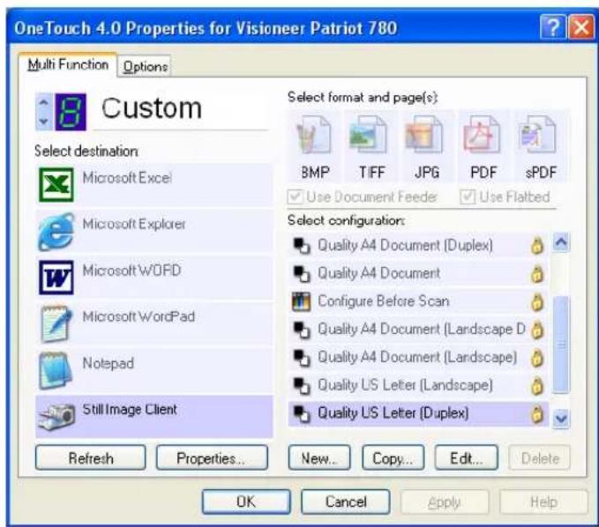Click the green number 8 LED display
The image size is (599, 527).
[71, 112]
